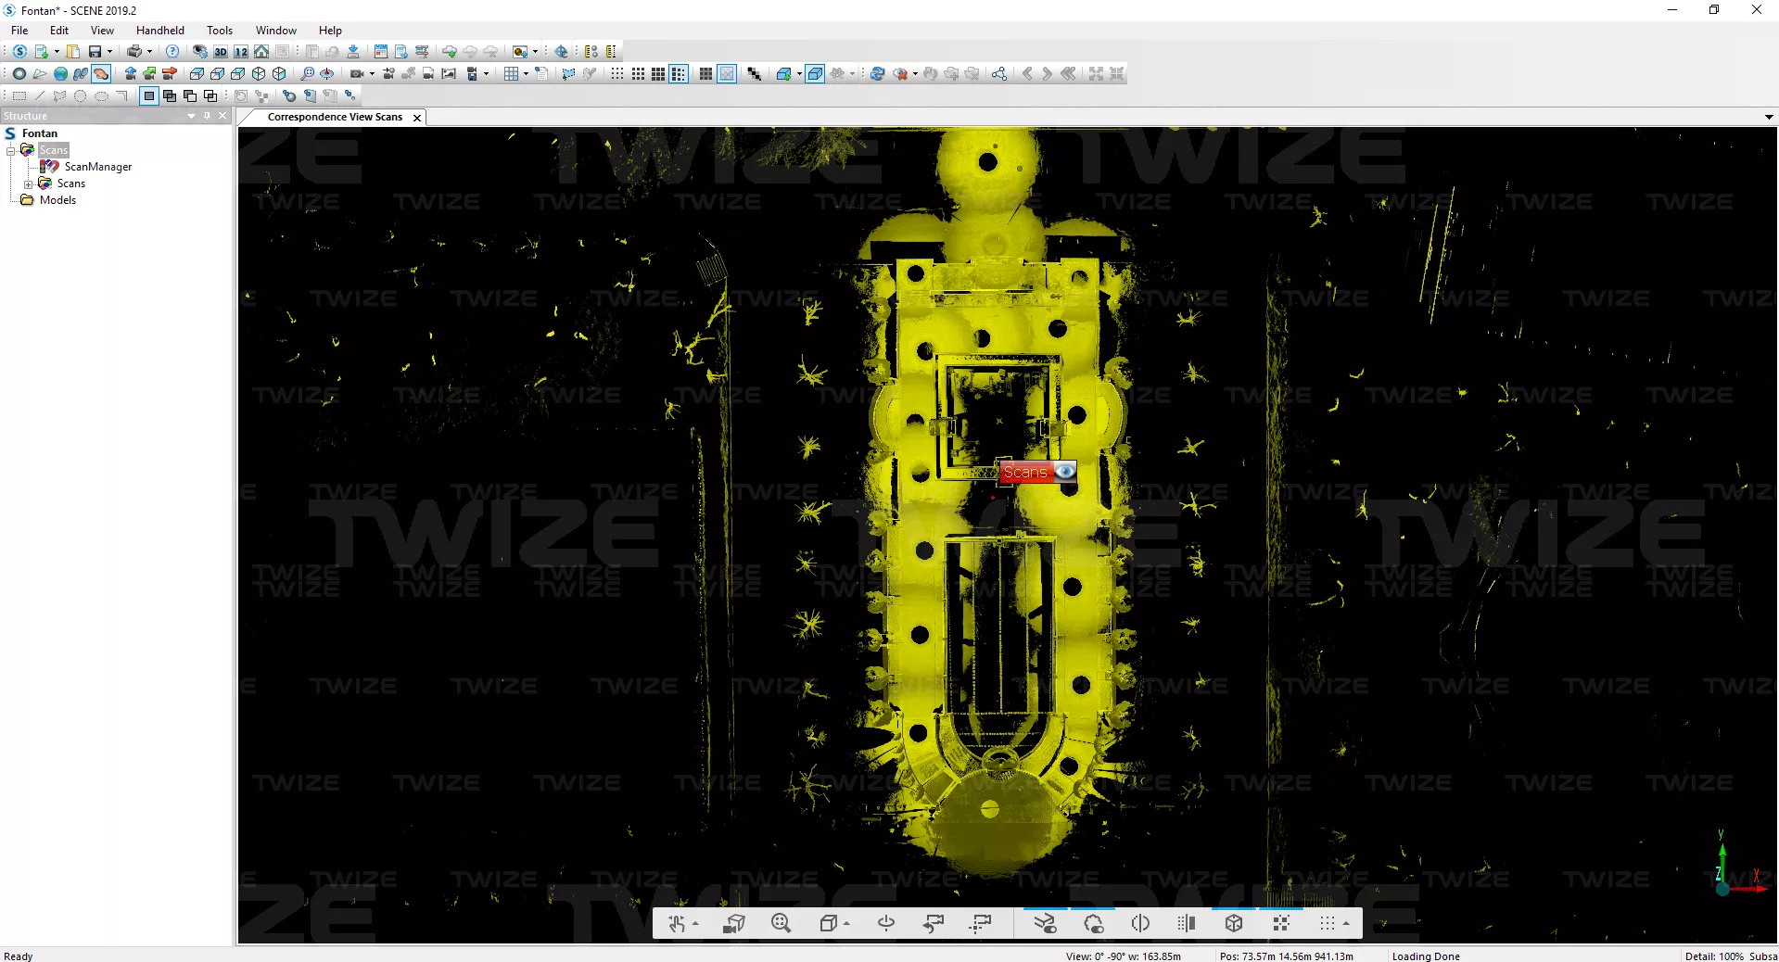Select the Models folder in tree

(x=57, y=200)
